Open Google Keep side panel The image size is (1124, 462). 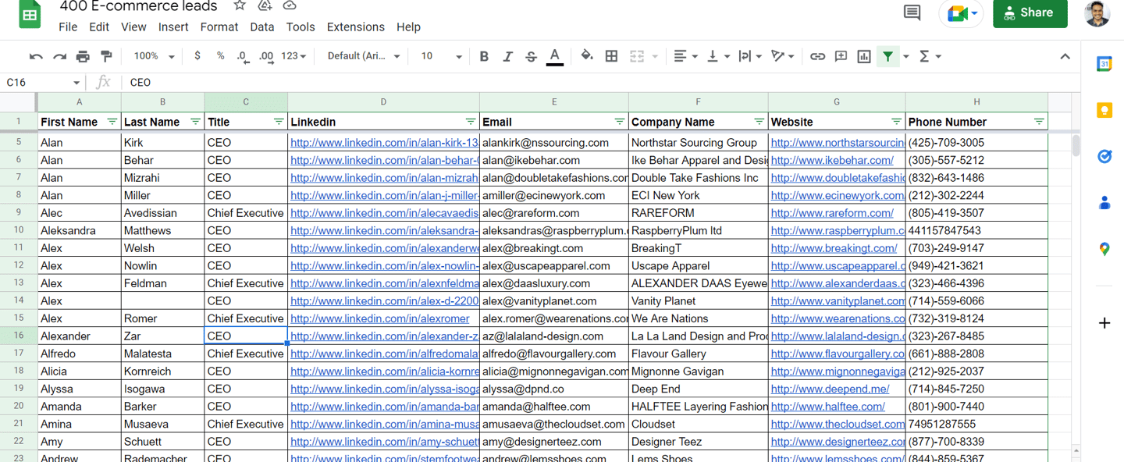pyautogui.click(x=1104, y=111)
